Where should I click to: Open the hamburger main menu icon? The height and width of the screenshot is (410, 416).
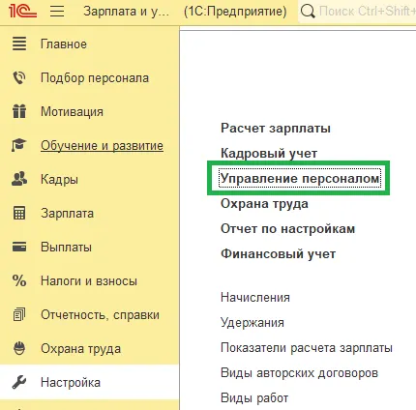(x=57, y=12)
